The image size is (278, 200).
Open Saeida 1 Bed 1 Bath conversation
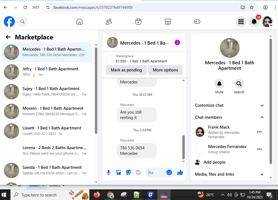47,170
